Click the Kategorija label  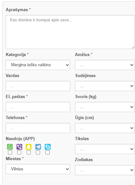point(16,55)
